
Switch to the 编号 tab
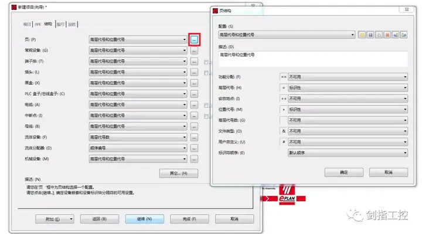[60, 25]
